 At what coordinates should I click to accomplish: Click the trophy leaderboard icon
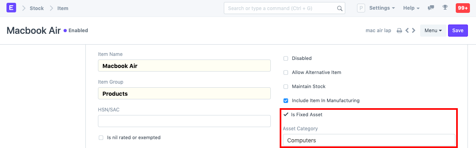[445, 8]
